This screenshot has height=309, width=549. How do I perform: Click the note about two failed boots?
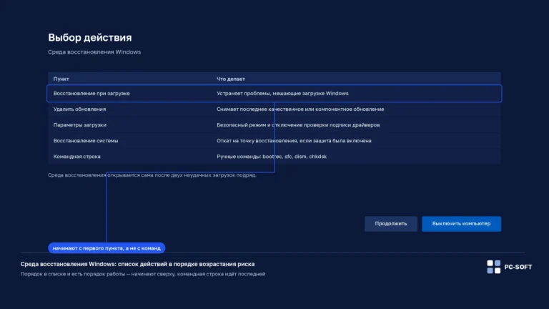click(x=152, y=175)
